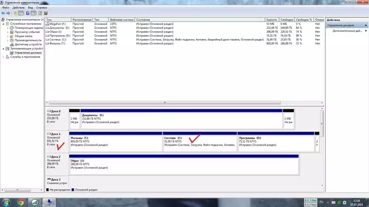Viewport: 369px width, 207px height.
Task: Select Документы (E:) partition on Диск 0
Action: click(x=182, y=119)
